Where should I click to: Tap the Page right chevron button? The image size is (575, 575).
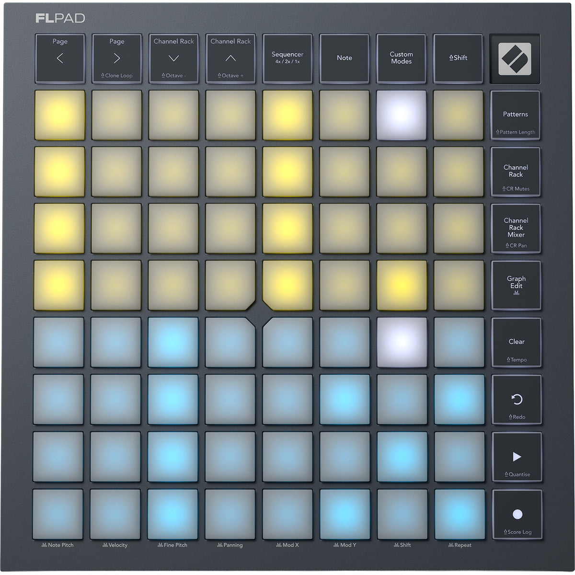(117, 58)
